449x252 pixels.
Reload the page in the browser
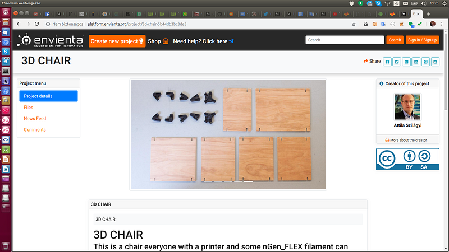click(37, 24)
